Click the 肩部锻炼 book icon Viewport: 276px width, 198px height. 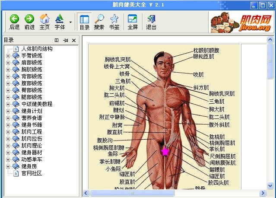pos(16,63)
